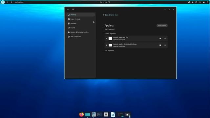
Task: Launch the Terminal from the dock
Action: coord(100,114)
